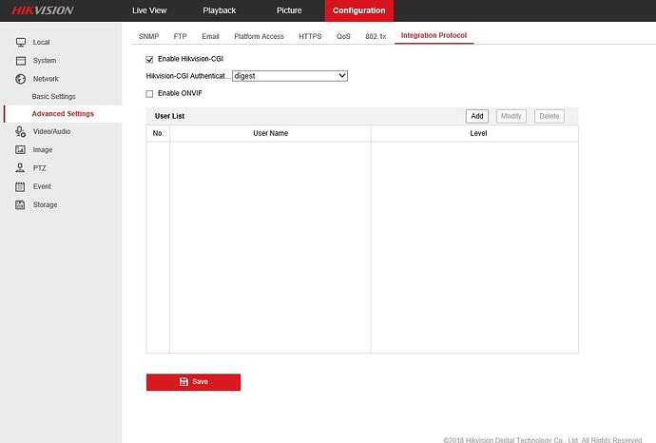Open the Hikvision-CGI Authentication dropdown
Screen dimensions: 656x443
click(x=290, y=75)
